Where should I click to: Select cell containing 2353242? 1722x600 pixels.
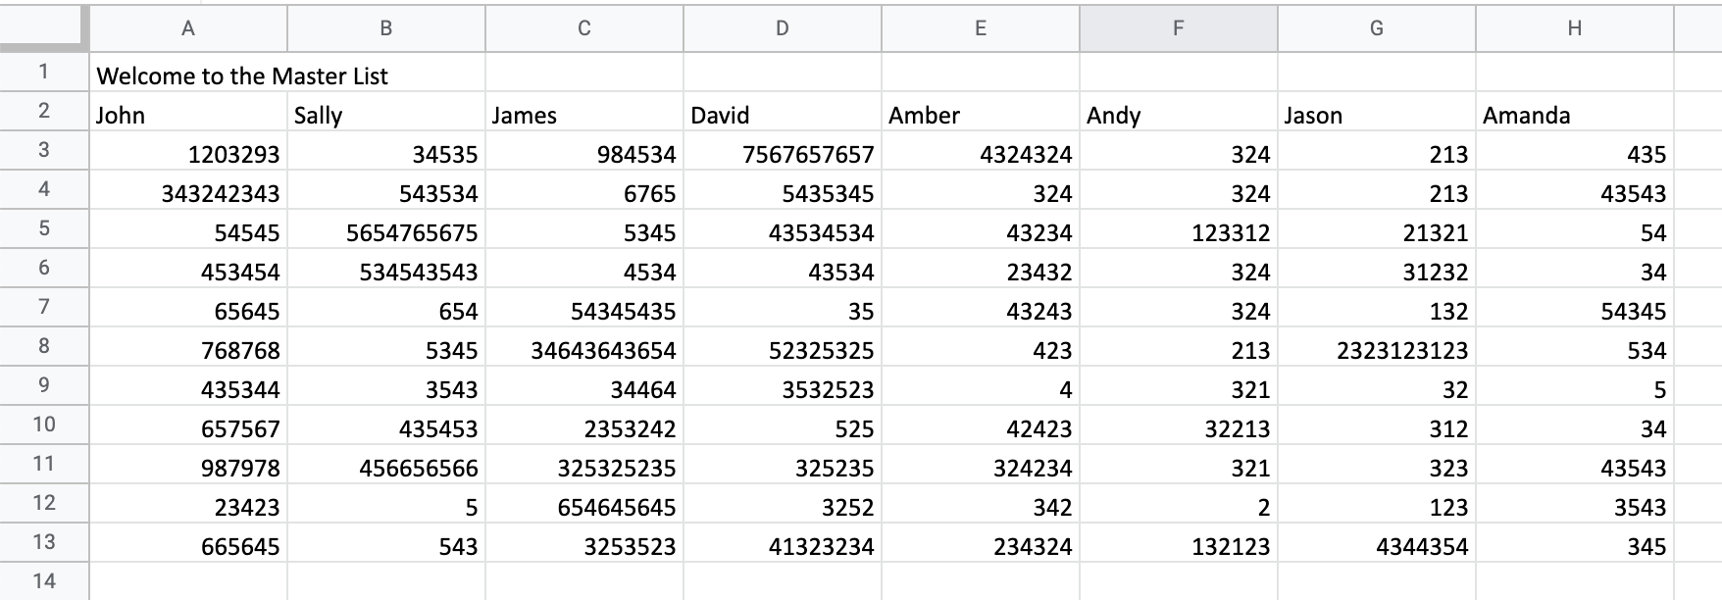click(584, 425)
